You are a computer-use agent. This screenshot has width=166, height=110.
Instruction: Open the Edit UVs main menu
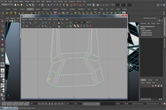pos(79,1)
